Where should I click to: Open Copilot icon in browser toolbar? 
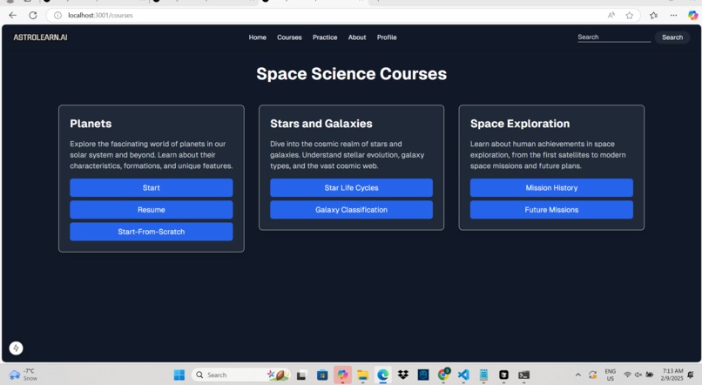click(x=692, y=15)
